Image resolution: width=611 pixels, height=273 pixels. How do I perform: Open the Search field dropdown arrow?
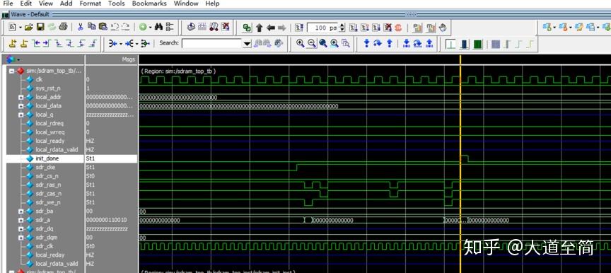[x=247, y=43]
